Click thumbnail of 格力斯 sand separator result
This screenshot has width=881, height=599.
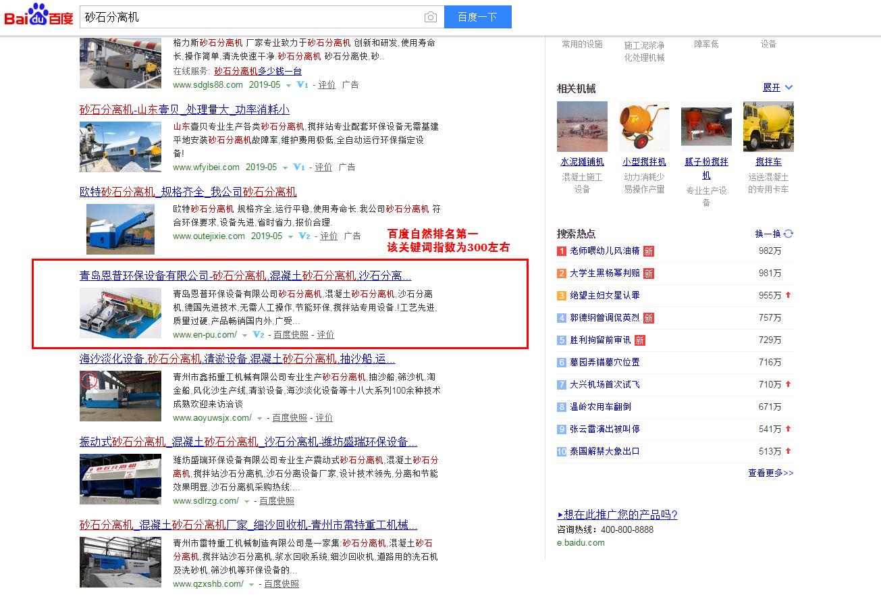tap(120, 63)
